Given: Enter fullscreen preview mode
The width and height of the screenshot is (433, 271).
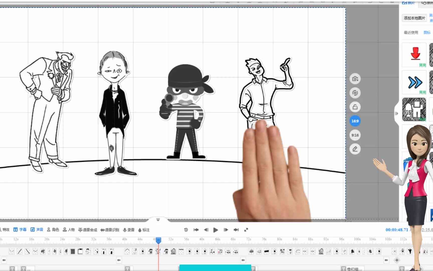Looking at the screenshot, I should [x=246, y=230].
